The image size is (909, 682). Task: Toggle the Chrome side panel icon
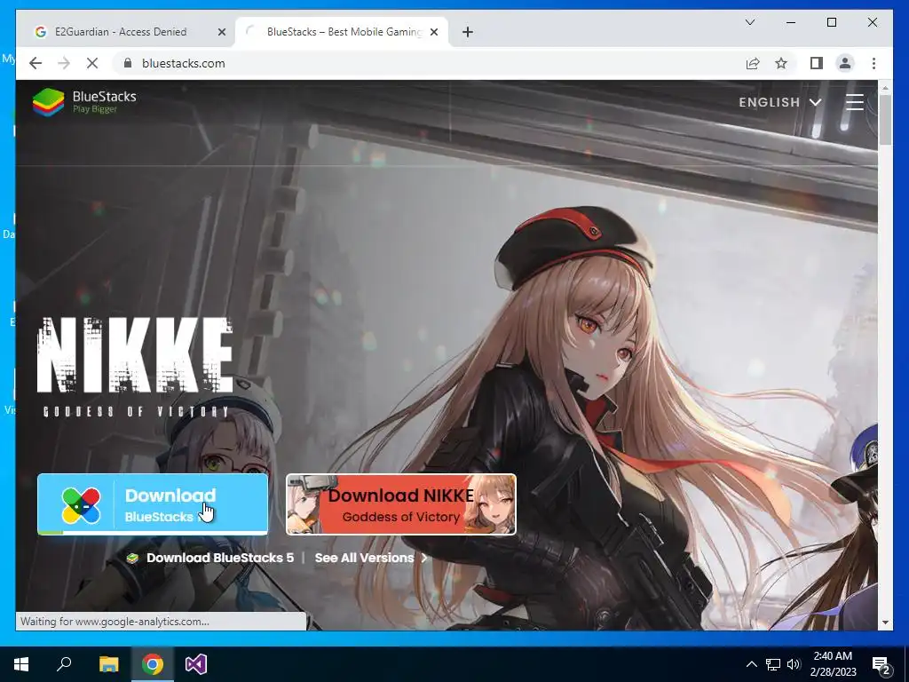[817, 63]
